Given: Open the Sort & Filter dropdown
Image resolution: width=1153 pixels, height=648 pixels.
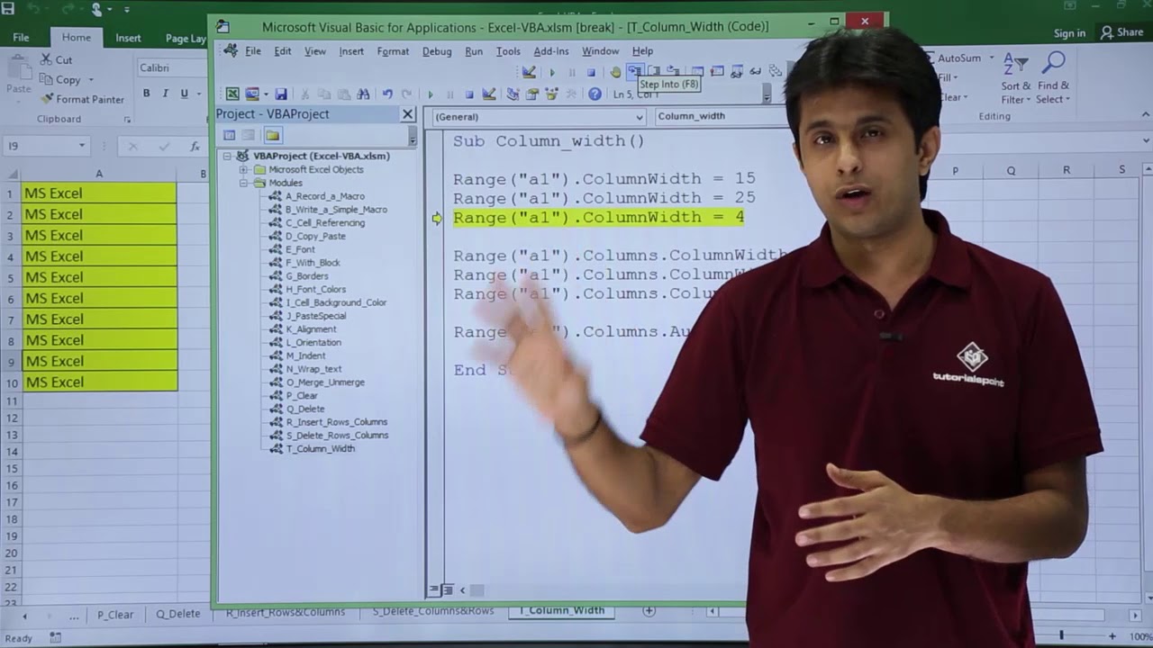Looking at the screenshot, I should coord(1015,78).
